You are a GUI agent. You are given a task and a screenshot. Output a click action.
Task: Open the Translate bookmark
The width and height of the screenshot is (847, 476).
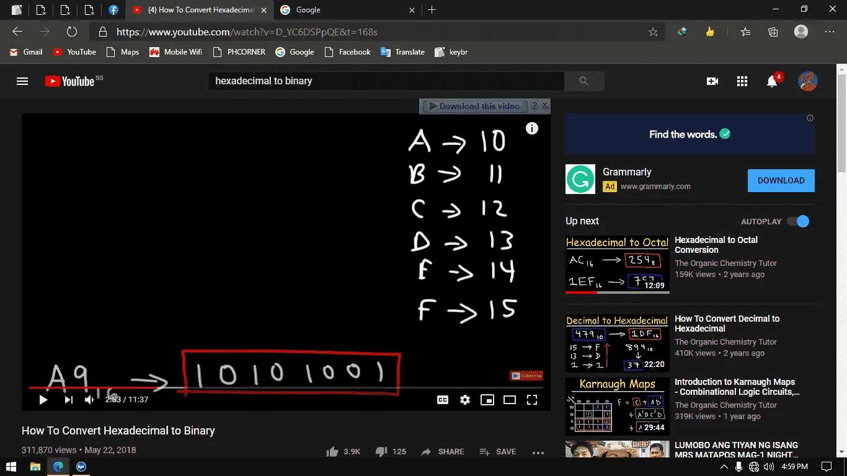pyautogui.click(x=403, y=52)
